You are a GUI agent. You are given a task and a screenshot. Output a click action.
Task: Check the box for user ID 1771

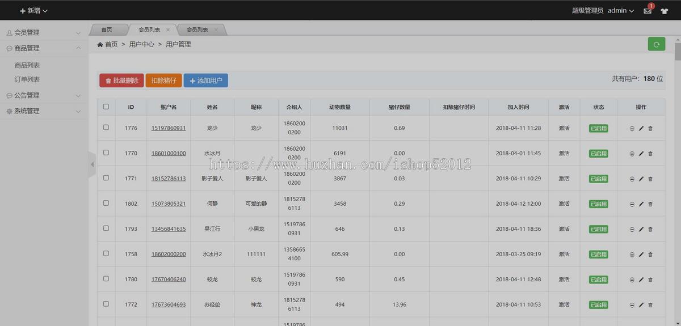pyautogui.click(x=106, y=177)
